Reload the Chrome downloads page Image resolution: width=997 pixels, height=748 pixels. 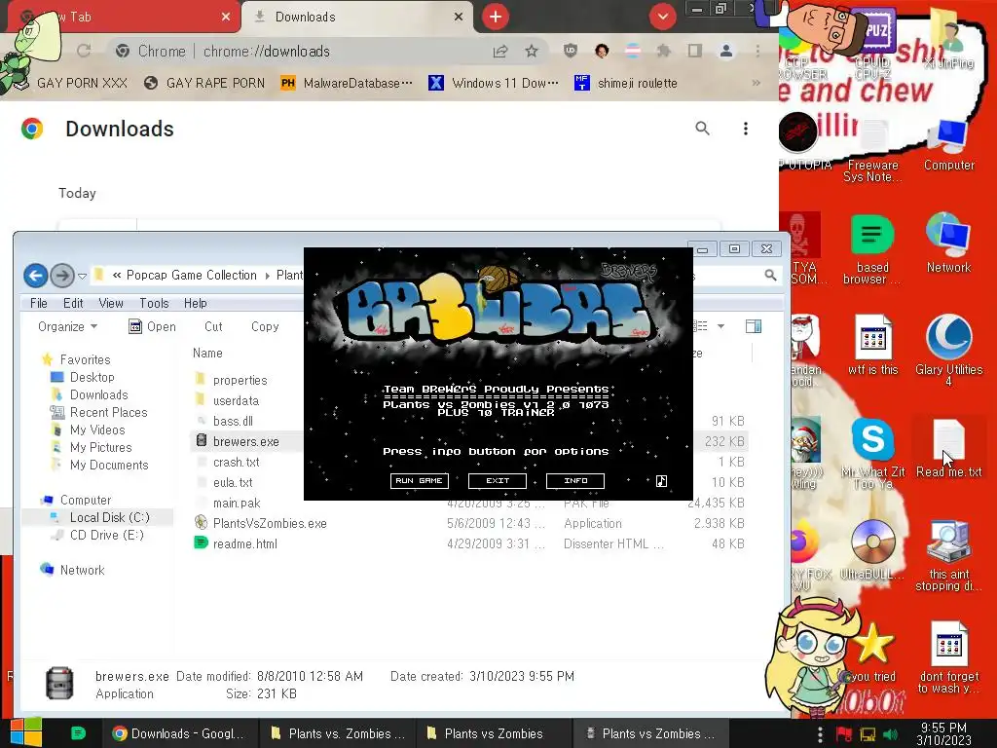tap(84, 51)
